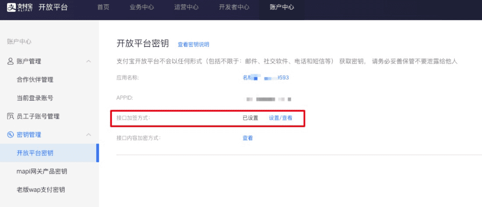Open 当前登录账号 in sidebar

(35, 98)
